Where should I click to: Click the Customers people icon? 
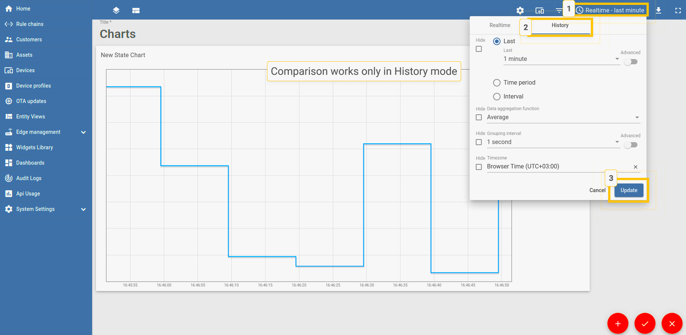pyautogui.click(x=9, y=39)
